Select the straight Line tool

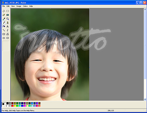pyautogui.click(x=4, y=30)
